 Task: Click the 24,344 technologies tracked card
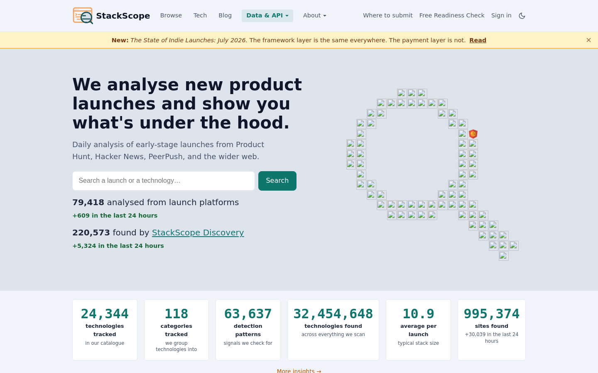(x=105, y=330)
